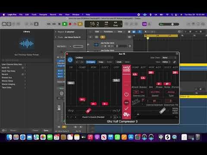Toggle the yellow Cycle button
This screenshot has height=155, width=207.
coord(80,24)
